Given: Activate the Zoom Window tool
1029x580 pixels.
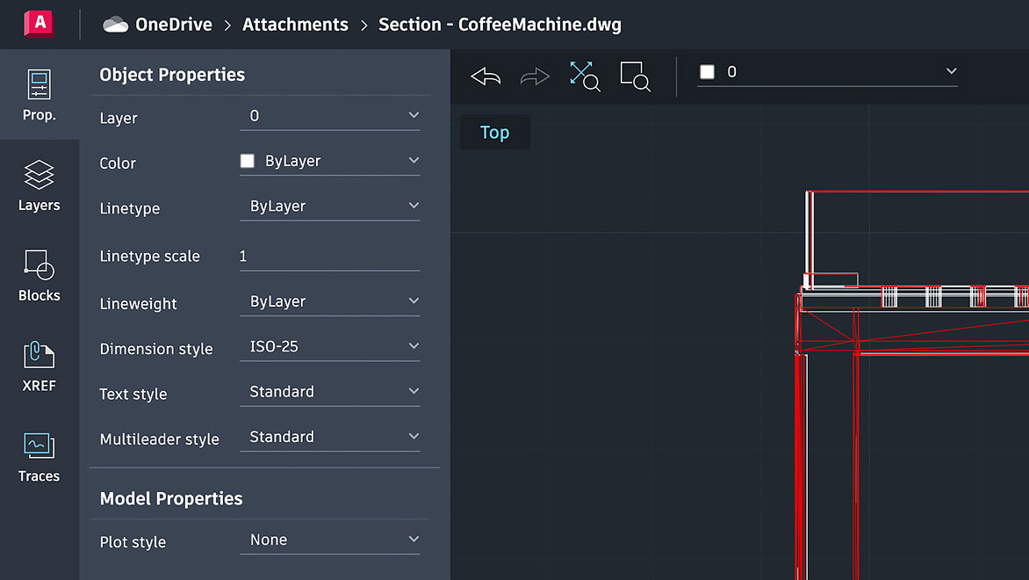Looking at the screenshot, I should [x=635, y=76].
